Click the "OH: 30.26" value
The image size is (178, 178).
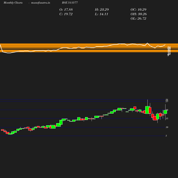138,14
